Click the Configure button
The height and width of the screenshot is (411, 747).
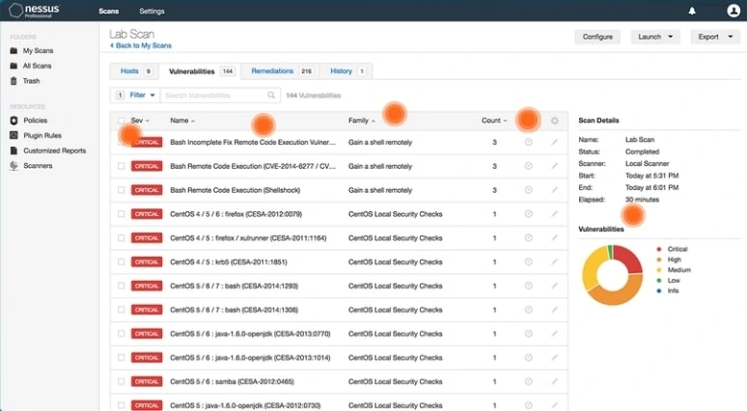click(597, 37)
